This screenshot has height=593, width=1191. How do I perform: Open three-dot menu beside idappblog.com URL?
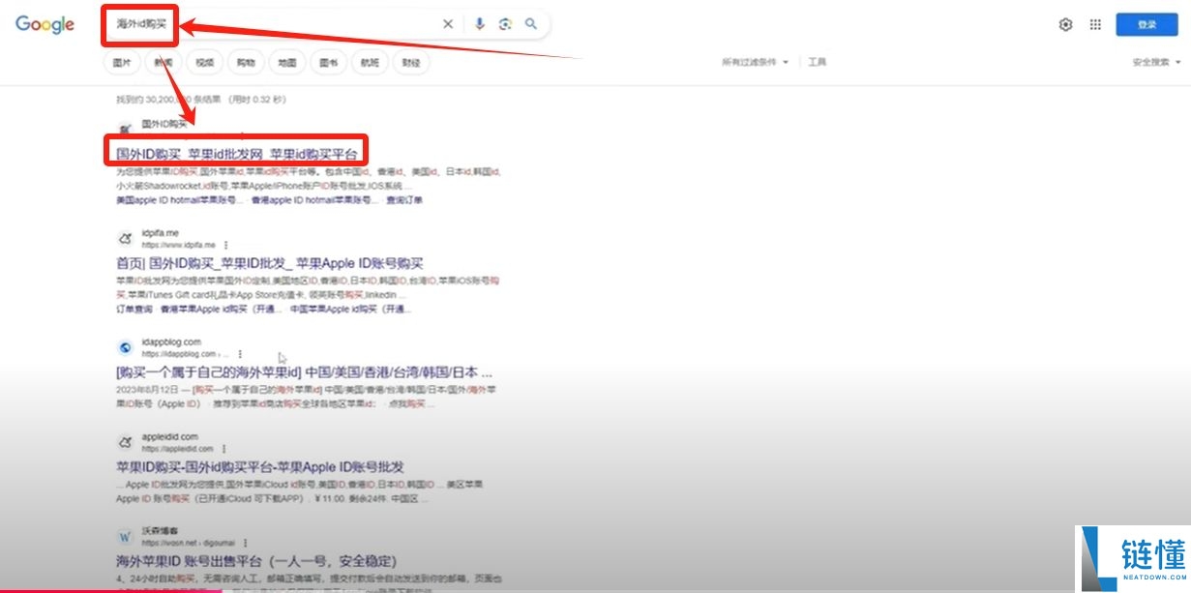point(240,354)
